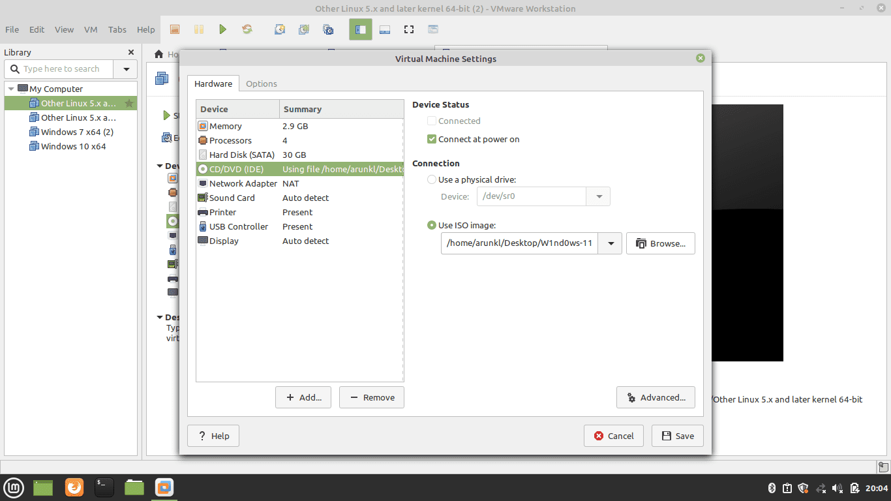Toggle the Connected checkbox

[431, 121]
